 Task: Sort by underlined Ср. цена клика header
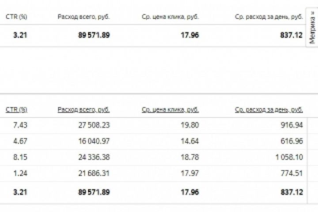pos(170,110)
